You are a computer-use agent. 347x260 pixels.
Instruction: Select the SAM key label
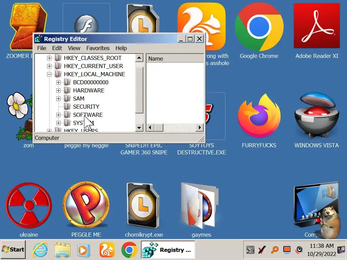(79, 99)
